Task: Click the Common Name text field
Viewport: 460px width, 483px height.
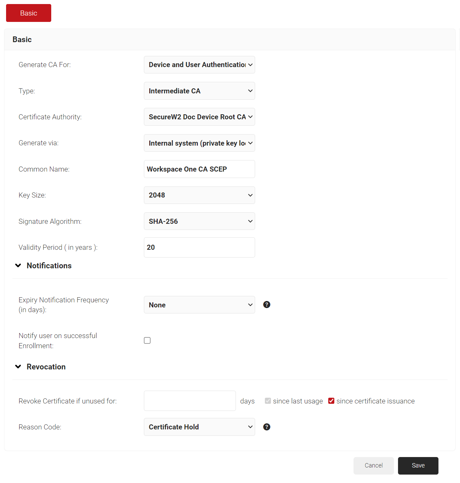Action: coord(199,169)
